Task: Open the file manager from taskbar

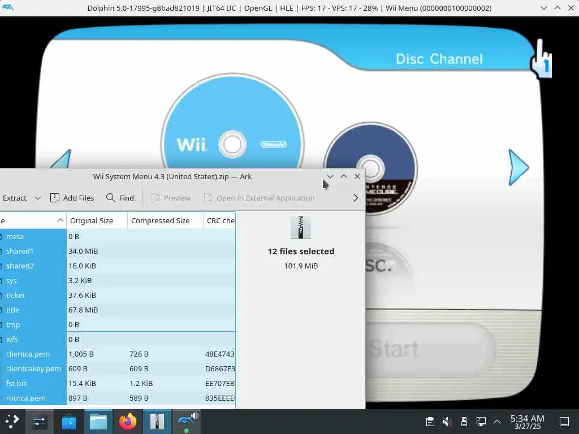Action: coord(98,421)
